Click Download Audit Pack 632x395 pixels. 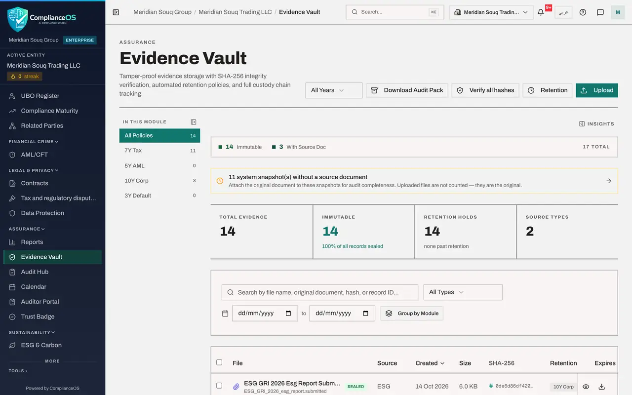407,90
